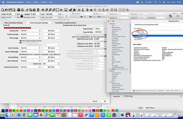This screenshot has width=183, height=119.
Task: Open Google Chrome from the Dock
Action: [24, 115]
